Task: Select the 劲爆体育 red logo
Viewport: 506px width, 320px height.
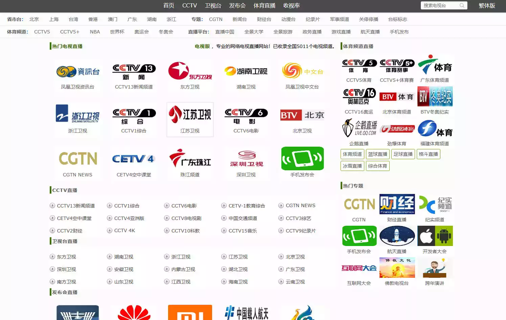Action: pyautogui.click(x=397, y=129)
